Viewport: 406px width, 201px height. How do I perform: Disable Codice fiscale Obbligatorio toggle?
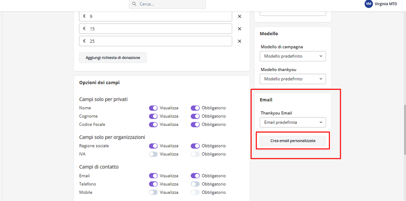(x=195, y=125)
